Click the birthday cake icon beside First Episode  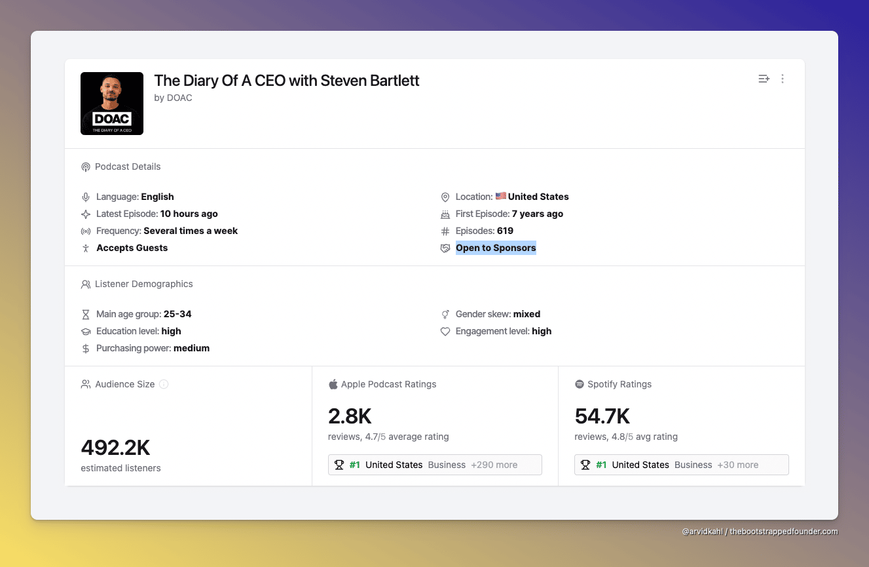445,214
